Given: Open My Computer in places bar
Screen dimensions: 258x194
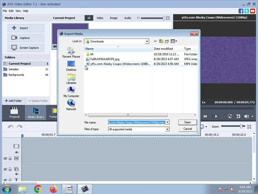Looking at the screenshot, I should [x=71, y=92].
